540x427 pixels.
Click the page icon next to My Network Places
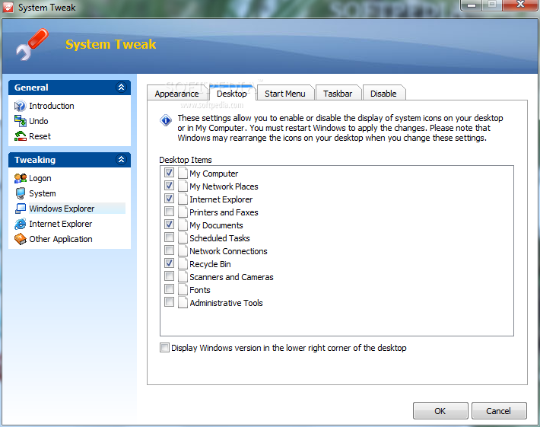(x=183, y=186)
